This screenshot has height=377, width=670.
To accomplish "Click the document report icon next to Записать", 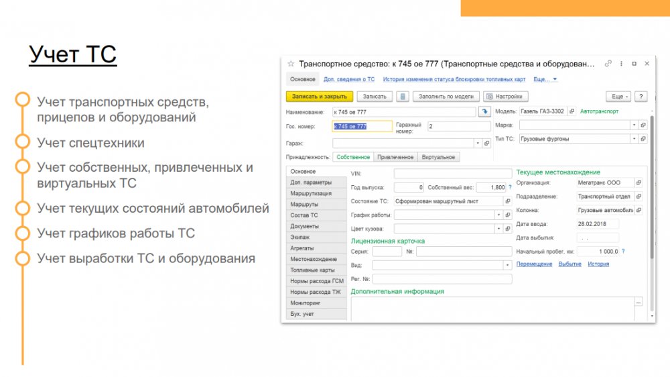I will click(403, 97).
